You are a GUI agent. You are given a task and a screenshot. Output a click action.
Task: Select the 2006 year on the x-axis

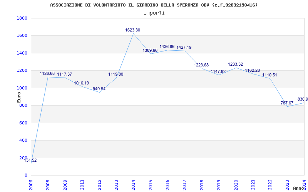tap(31, 183)
